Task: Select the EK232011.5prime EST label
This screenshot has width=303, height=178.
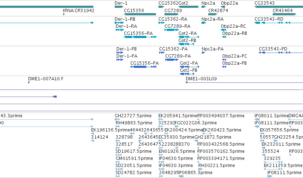Action: [x=281, y=144]
